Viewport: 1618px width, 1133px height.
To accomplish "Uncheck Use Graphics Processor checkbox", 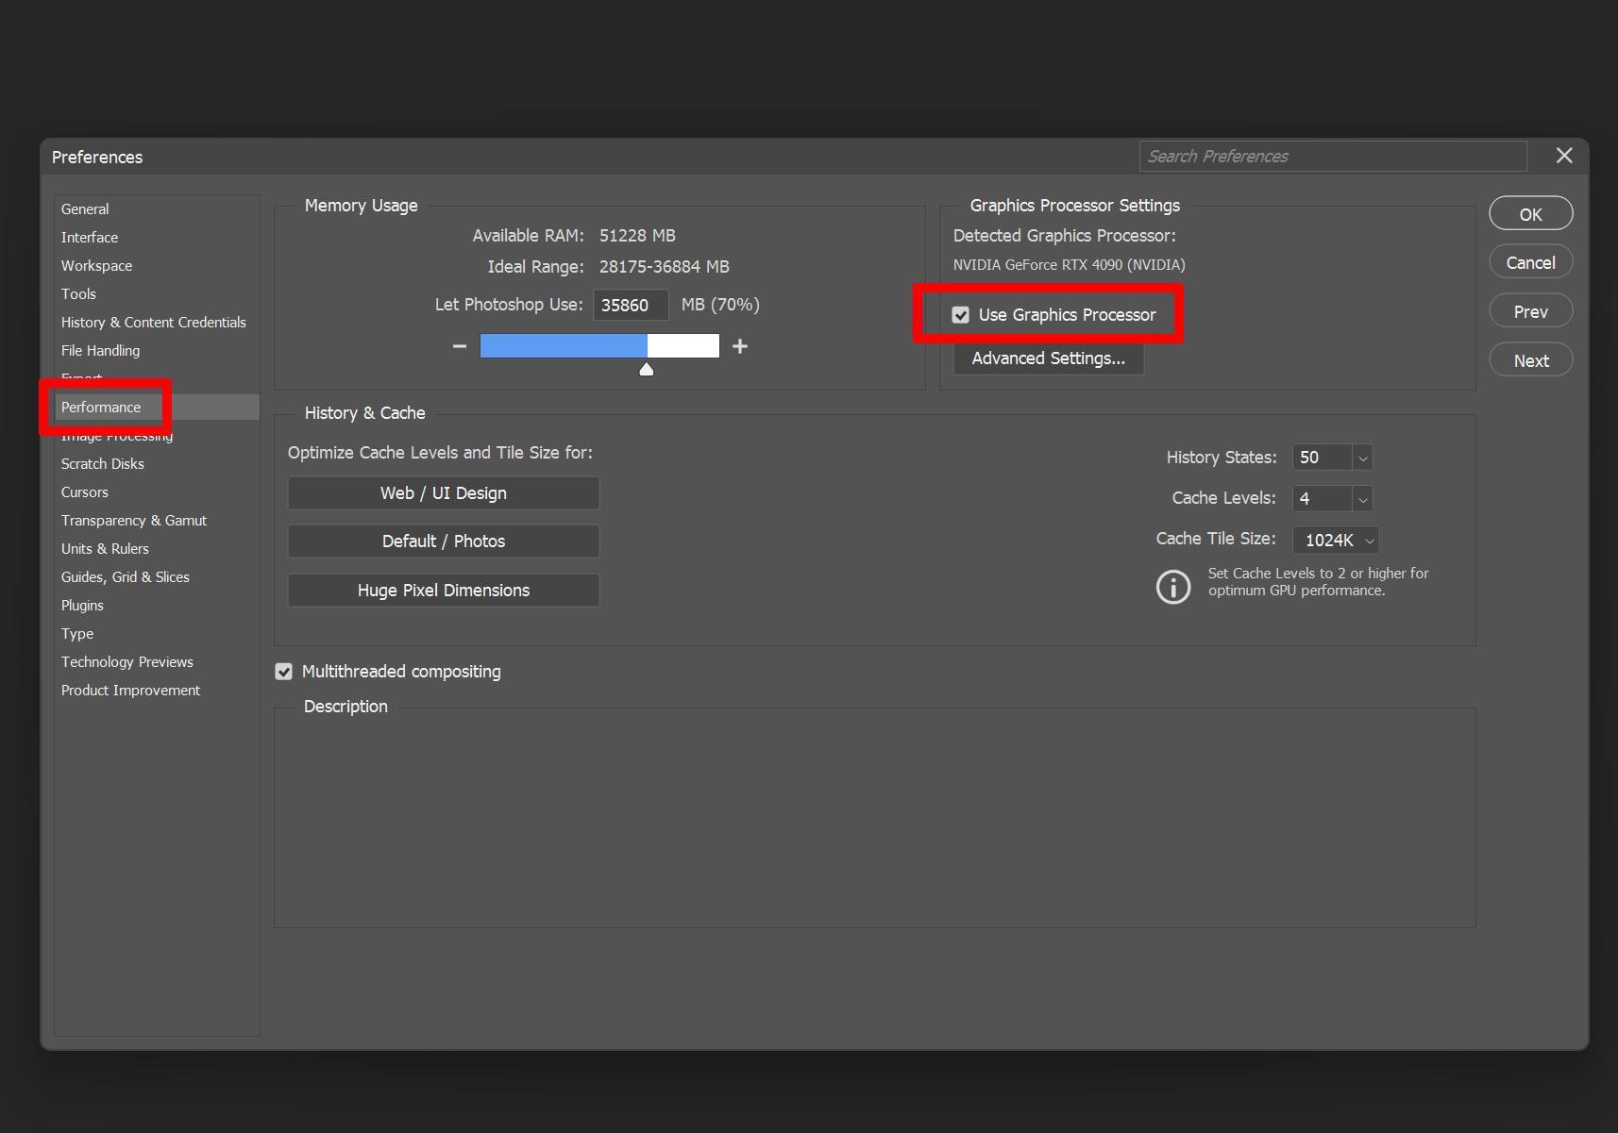I will 961,315.
